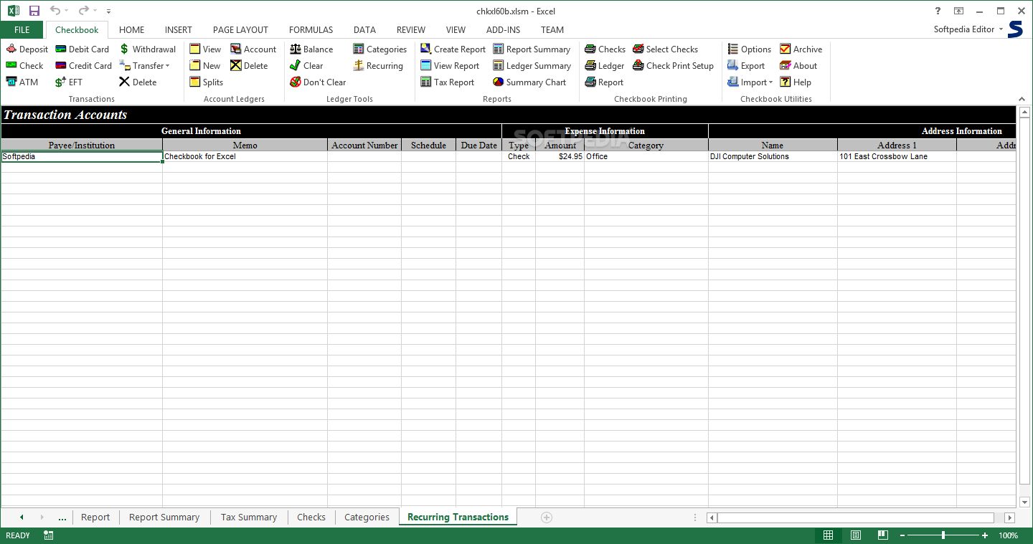The width and height of the screenshot is (1033, 544).
Task: Save the workbook from Quick Access
Action: 34,11
